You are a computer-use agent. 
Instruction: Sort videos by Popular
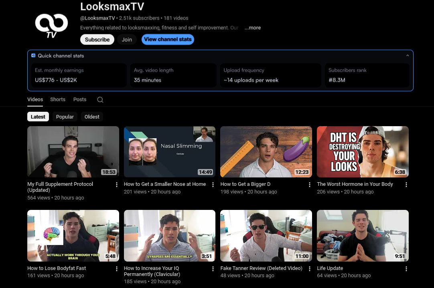point(65,117)
